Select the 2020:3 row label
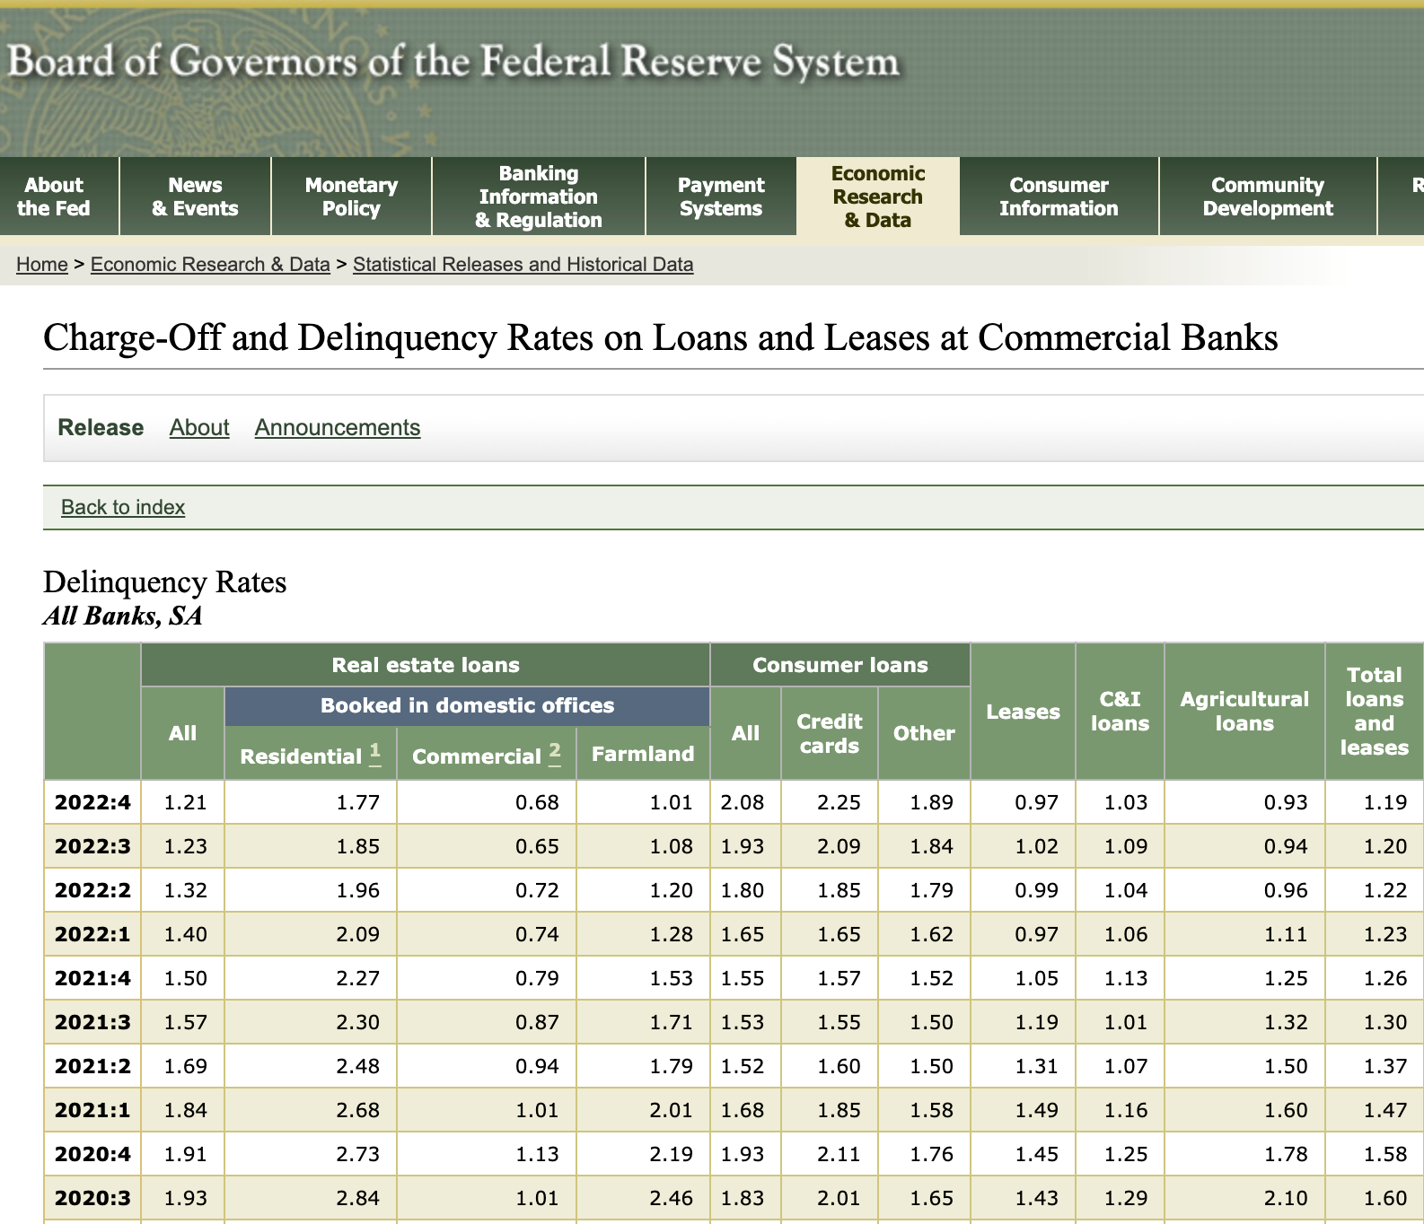This screenshot has height=1224, width=1424. coord(92,1198)
